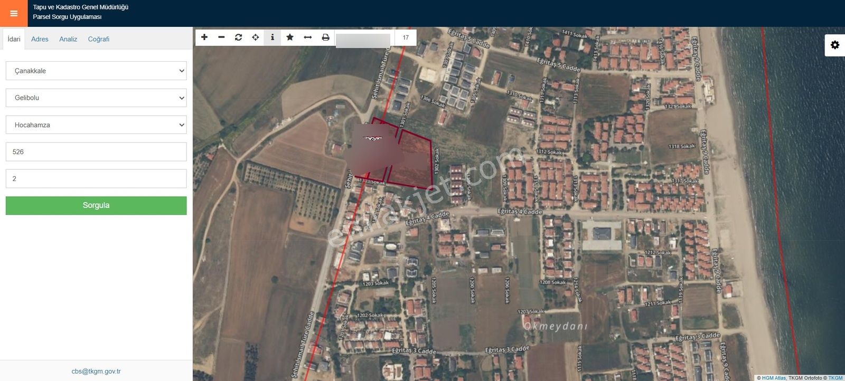The image size is (845, 381).
Task: Switch to the Adres tab
Action: [40, 39]
